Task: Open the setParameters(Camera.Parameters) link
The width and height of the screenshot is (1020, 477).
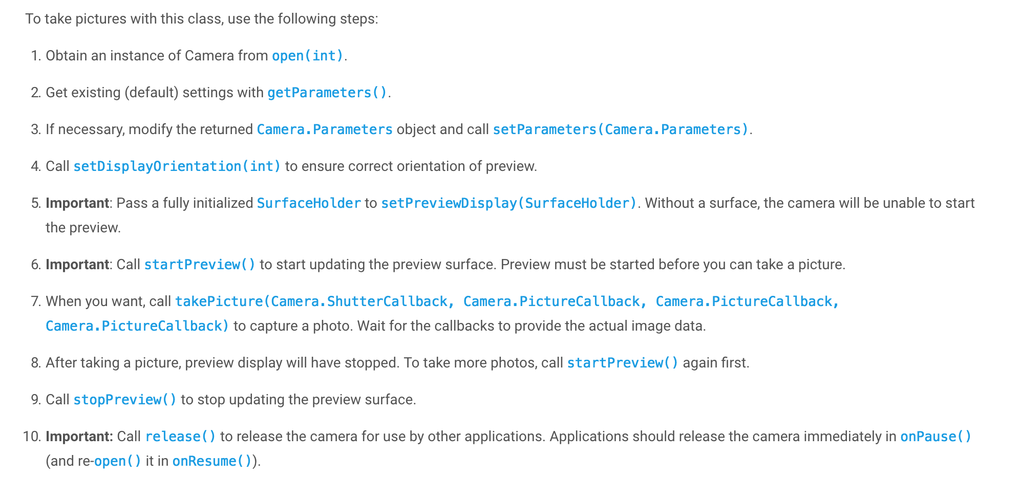Action: click(x=621, y=129)
